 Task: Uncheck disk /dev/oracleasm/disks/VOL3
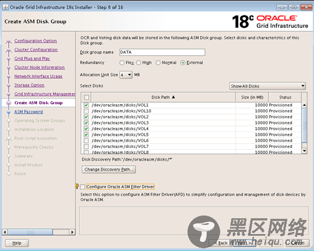(86, 123)
